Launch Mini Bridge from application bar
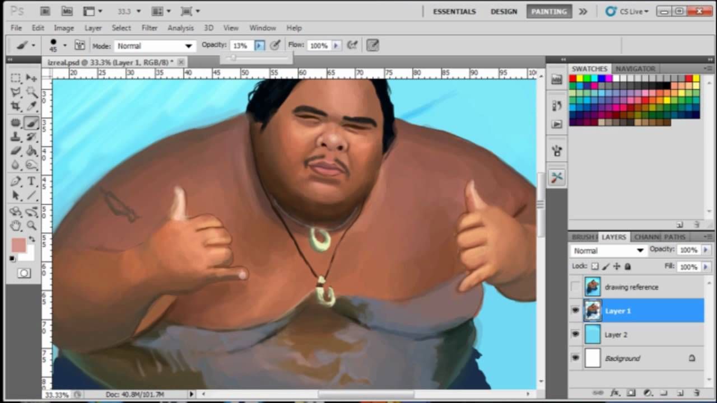 click(x=67, y=11)
